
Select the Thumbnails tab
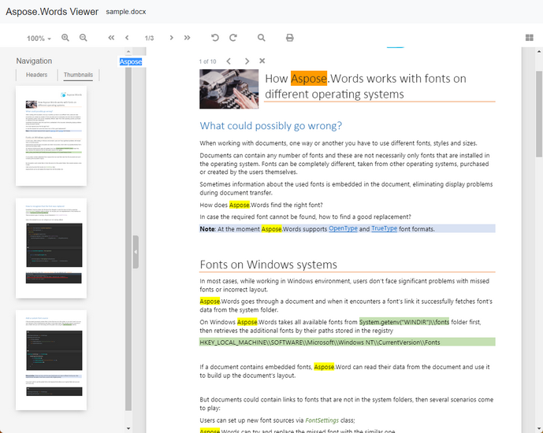pyautogui.click(x=78, y=75)
